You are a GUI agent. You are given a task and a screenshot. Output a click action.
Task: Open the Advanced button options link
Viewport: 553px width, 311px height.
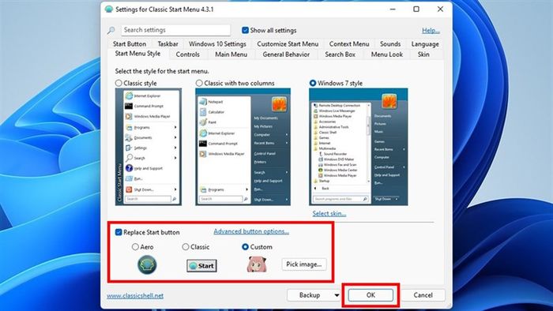251,231
